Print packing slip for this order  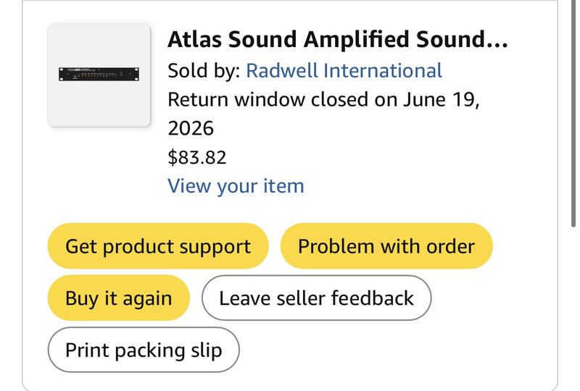[144, 350]
